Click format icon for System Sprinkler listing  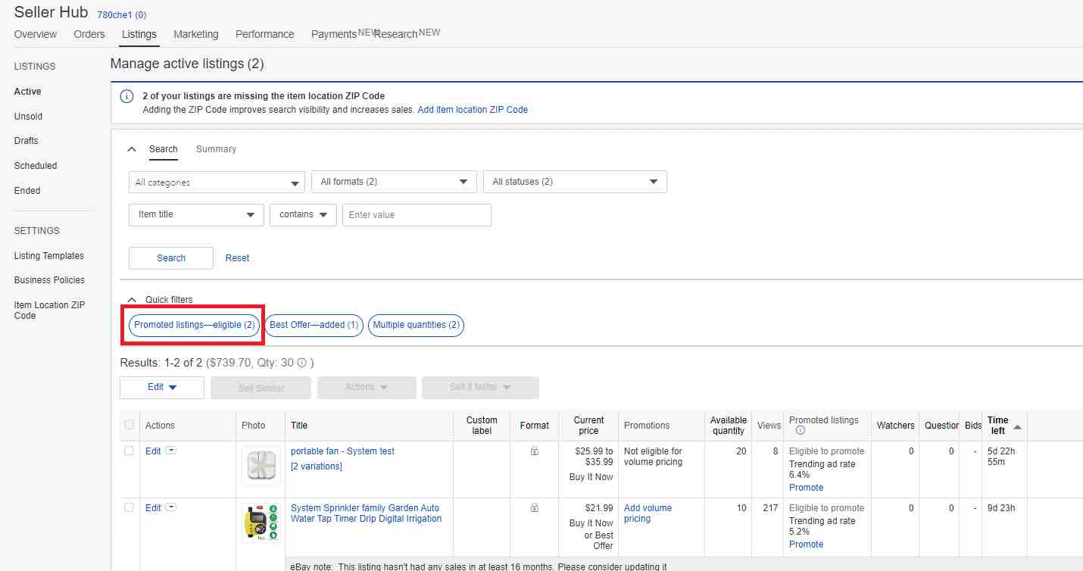click(x=534, y=508)
